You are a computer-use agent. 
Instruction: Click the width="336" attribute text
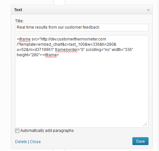coord(122,50)
